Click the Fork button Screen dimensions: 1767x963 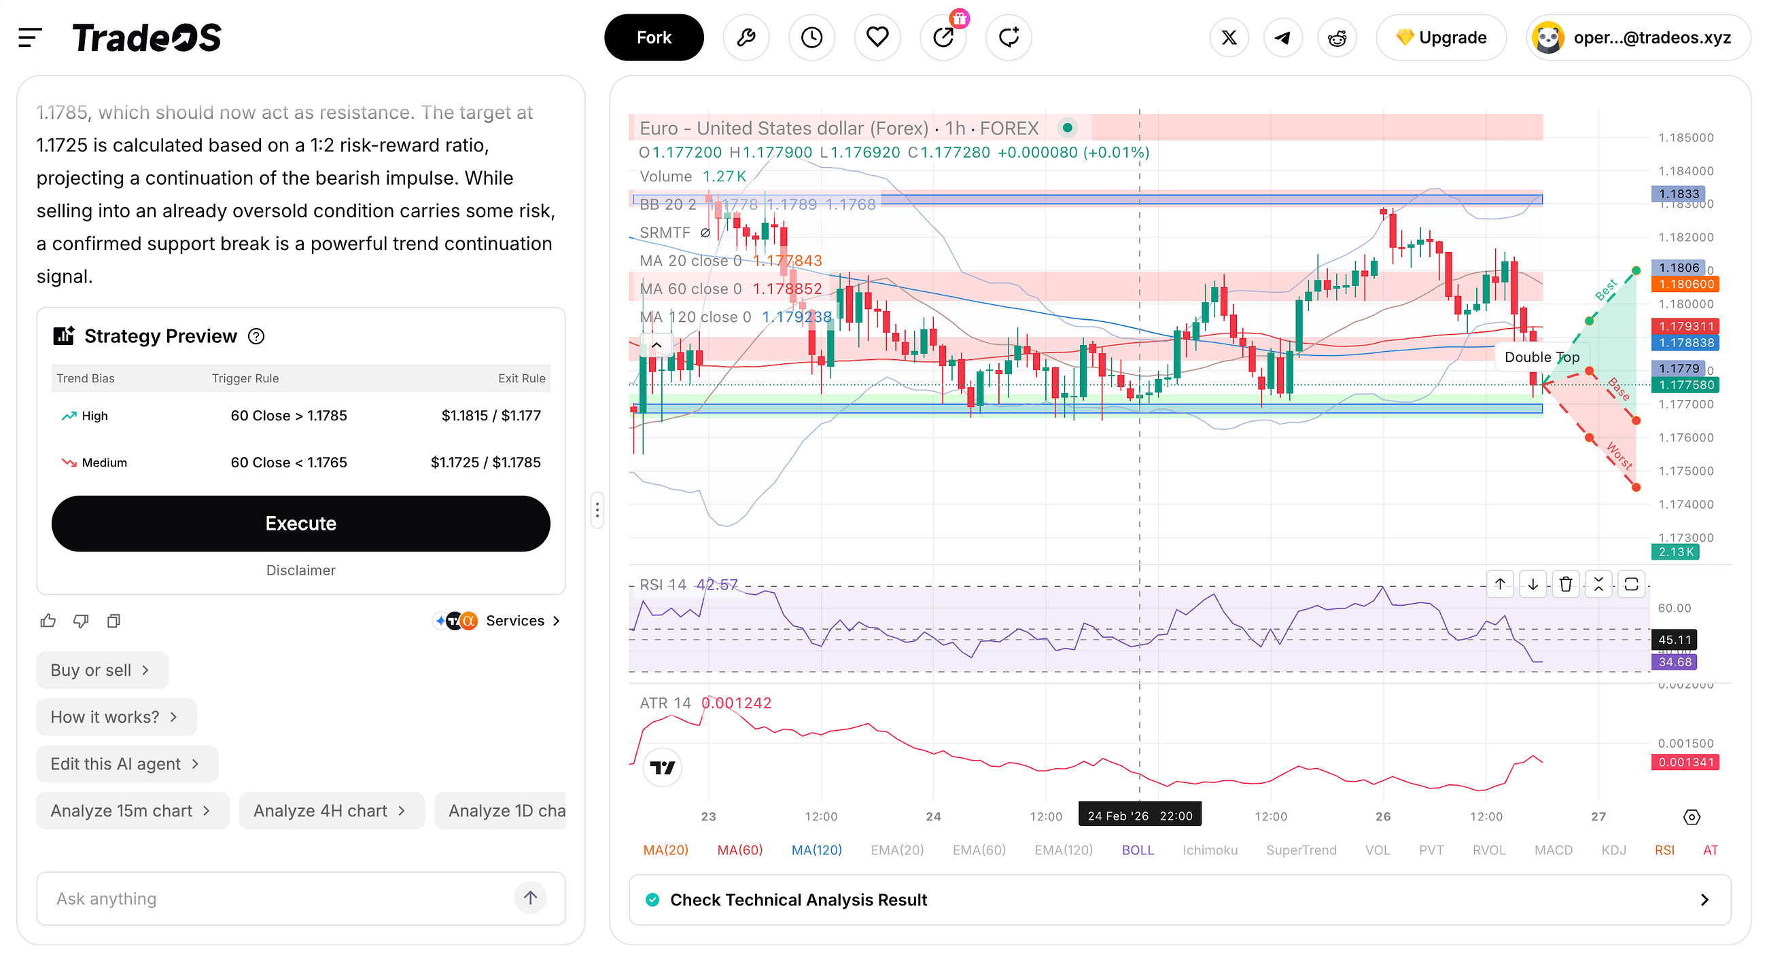tap(653, 38)
